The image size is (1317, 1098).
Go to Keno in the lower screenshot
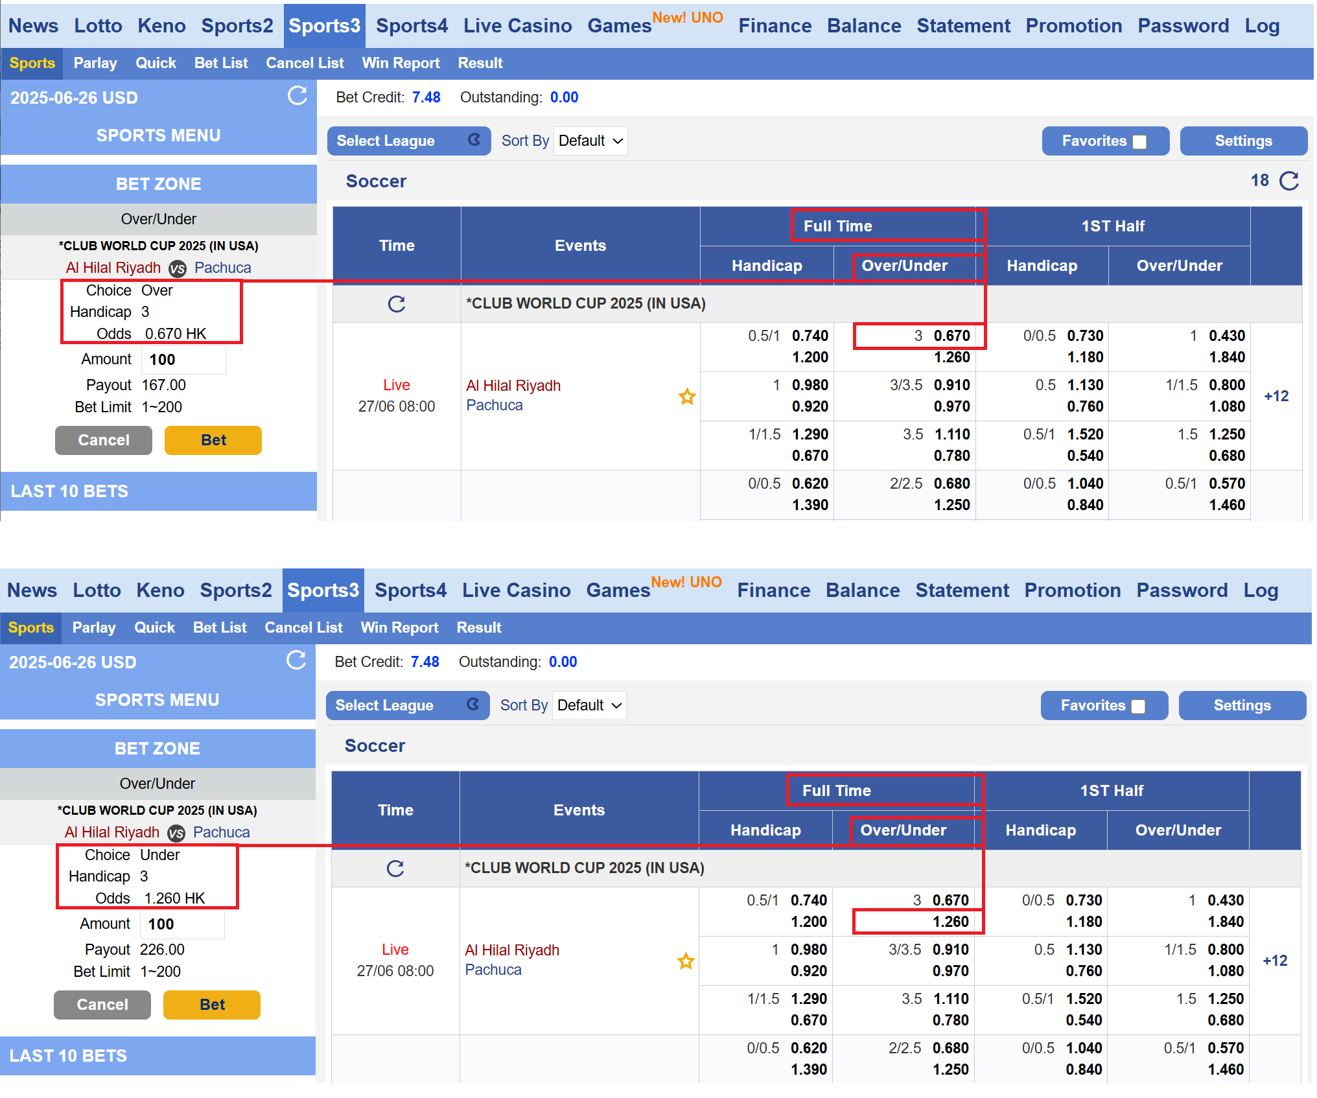pos(160,590)
